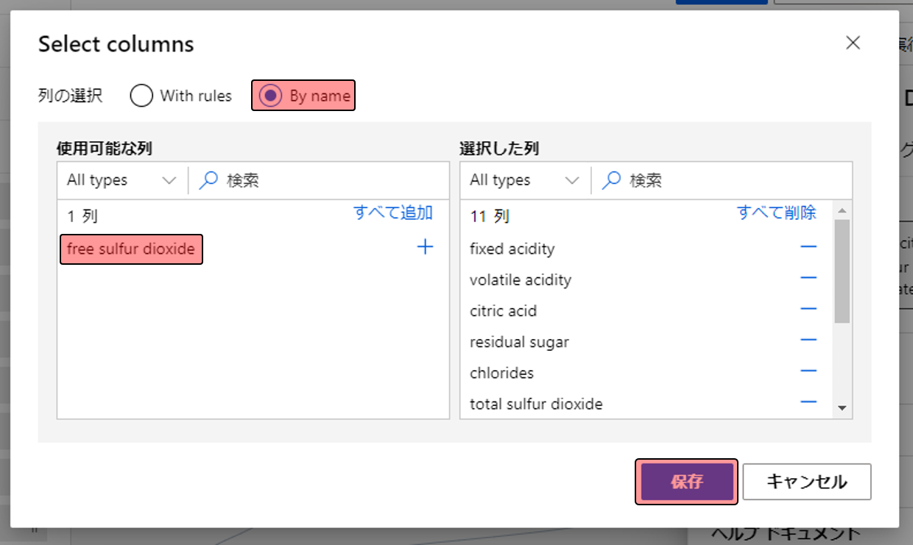Click すべて削除 to remove all columns
Viewport: 913px width, 545px height.
pos(776,213)
